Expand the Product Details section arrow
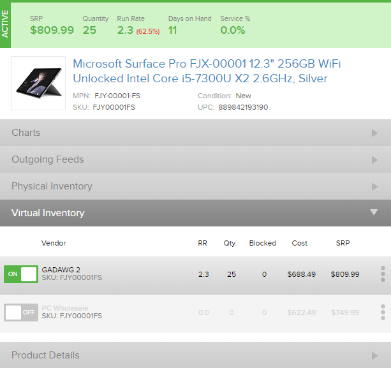Viewport: 391px width, 368px height. tap(374, 355)
